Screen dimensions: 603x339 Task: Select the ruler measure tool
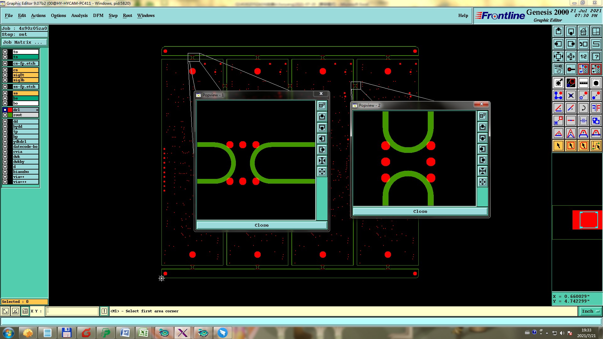[x=583, y=83]
